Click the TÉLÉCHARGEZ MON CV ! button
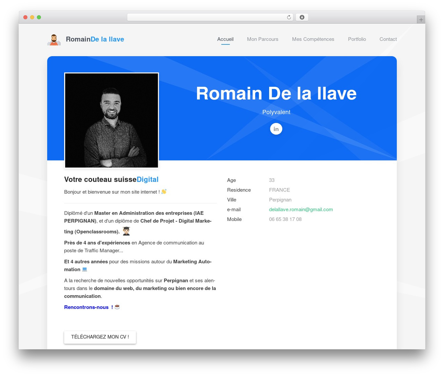 (x=100, y=337)
